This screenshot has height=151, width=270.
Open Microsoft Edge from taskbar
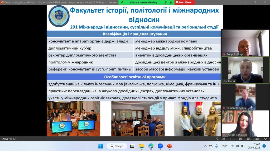point(151,146)
